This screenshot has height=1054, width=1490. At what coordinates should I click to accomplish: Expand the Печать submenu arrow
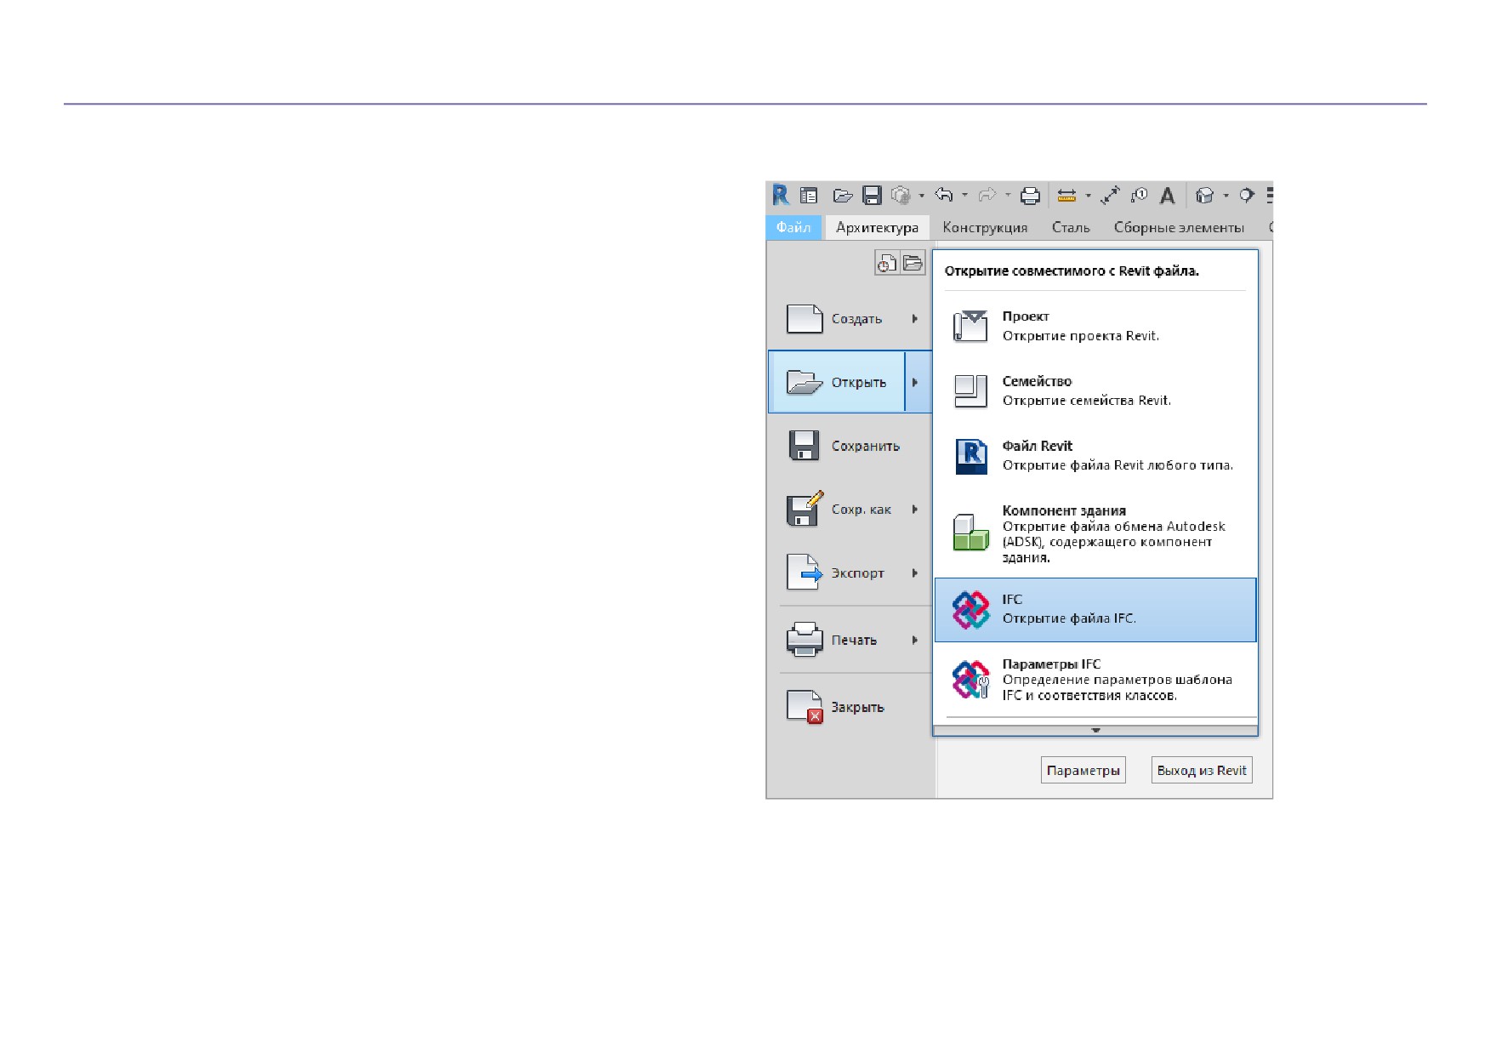click(x=915, y=640)
